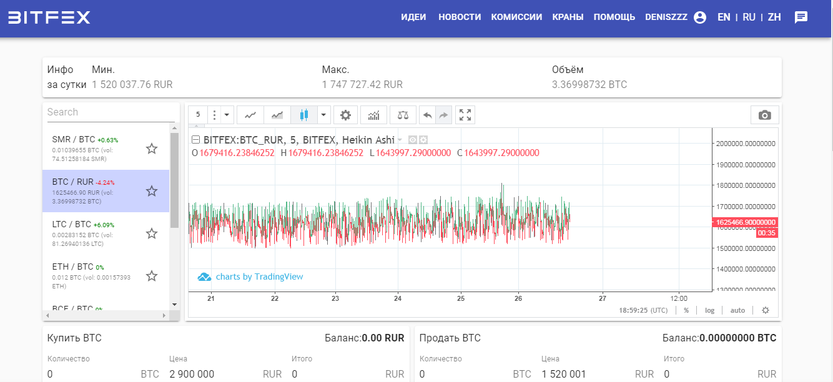The height and width of the screenshot is (382, 833).
Task: Click pair list vertical scrollbar thumb
Action: click(x=174, y=180)
